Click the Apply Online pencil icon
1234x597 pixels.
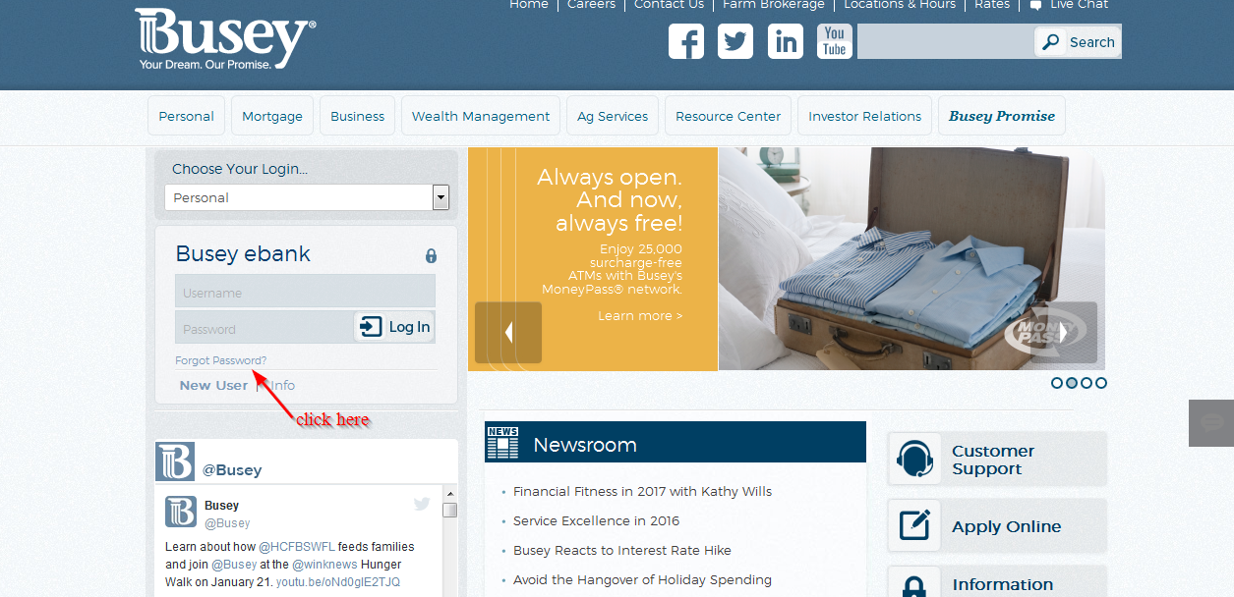pyautogui.click(x=915, y=526)
